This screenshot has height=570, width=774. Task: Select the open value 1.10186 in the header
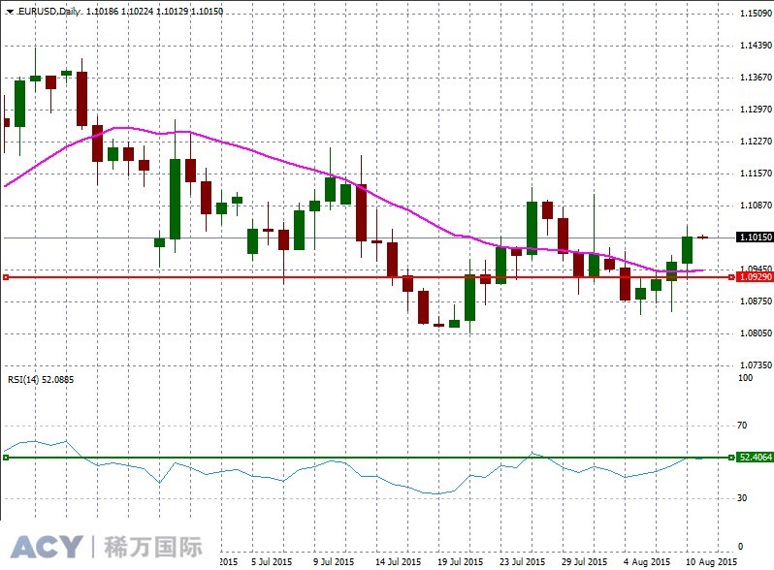(x=102, y=11)
